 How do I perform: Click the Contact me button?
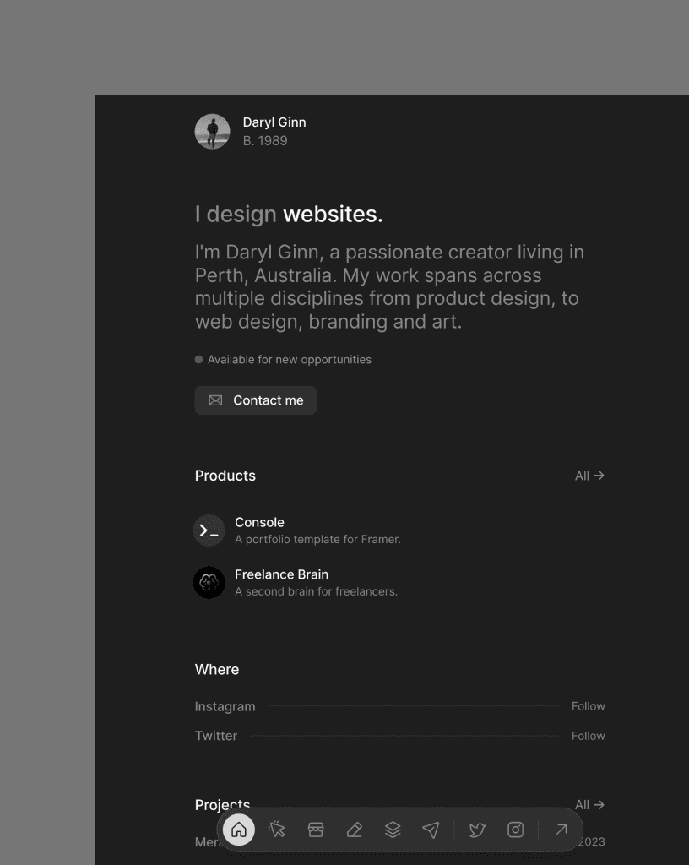coord(256,400)
